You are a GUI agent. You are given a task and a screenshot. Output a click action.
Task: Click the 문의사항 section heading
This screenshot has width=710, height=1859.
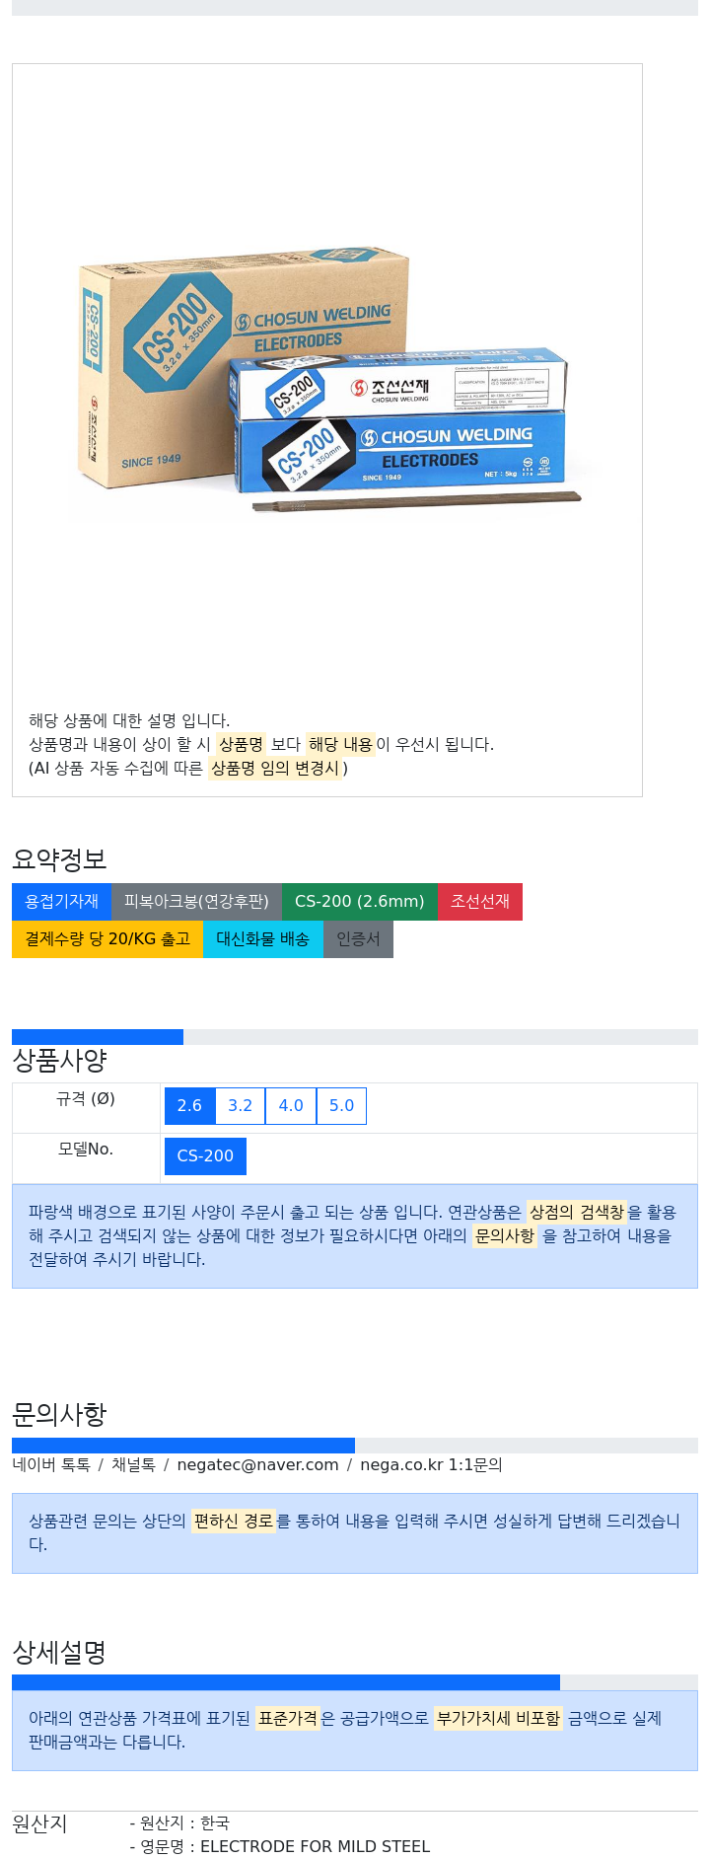tap(59, 1415)
